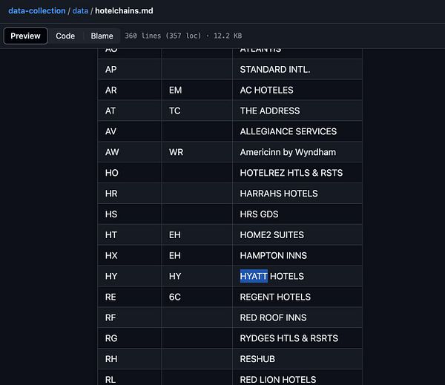Click the hotelchains.md file name

click(124, 11)
